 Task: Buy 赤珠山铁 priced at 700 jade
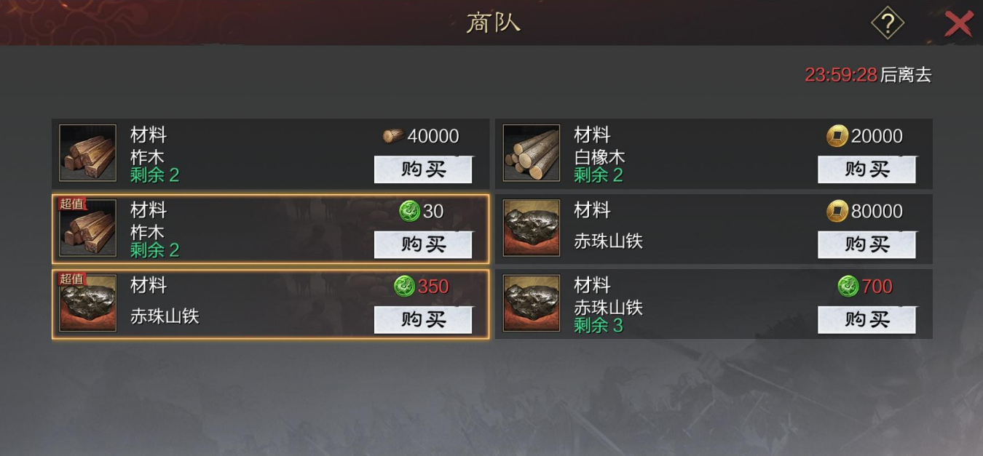[866, 319]
